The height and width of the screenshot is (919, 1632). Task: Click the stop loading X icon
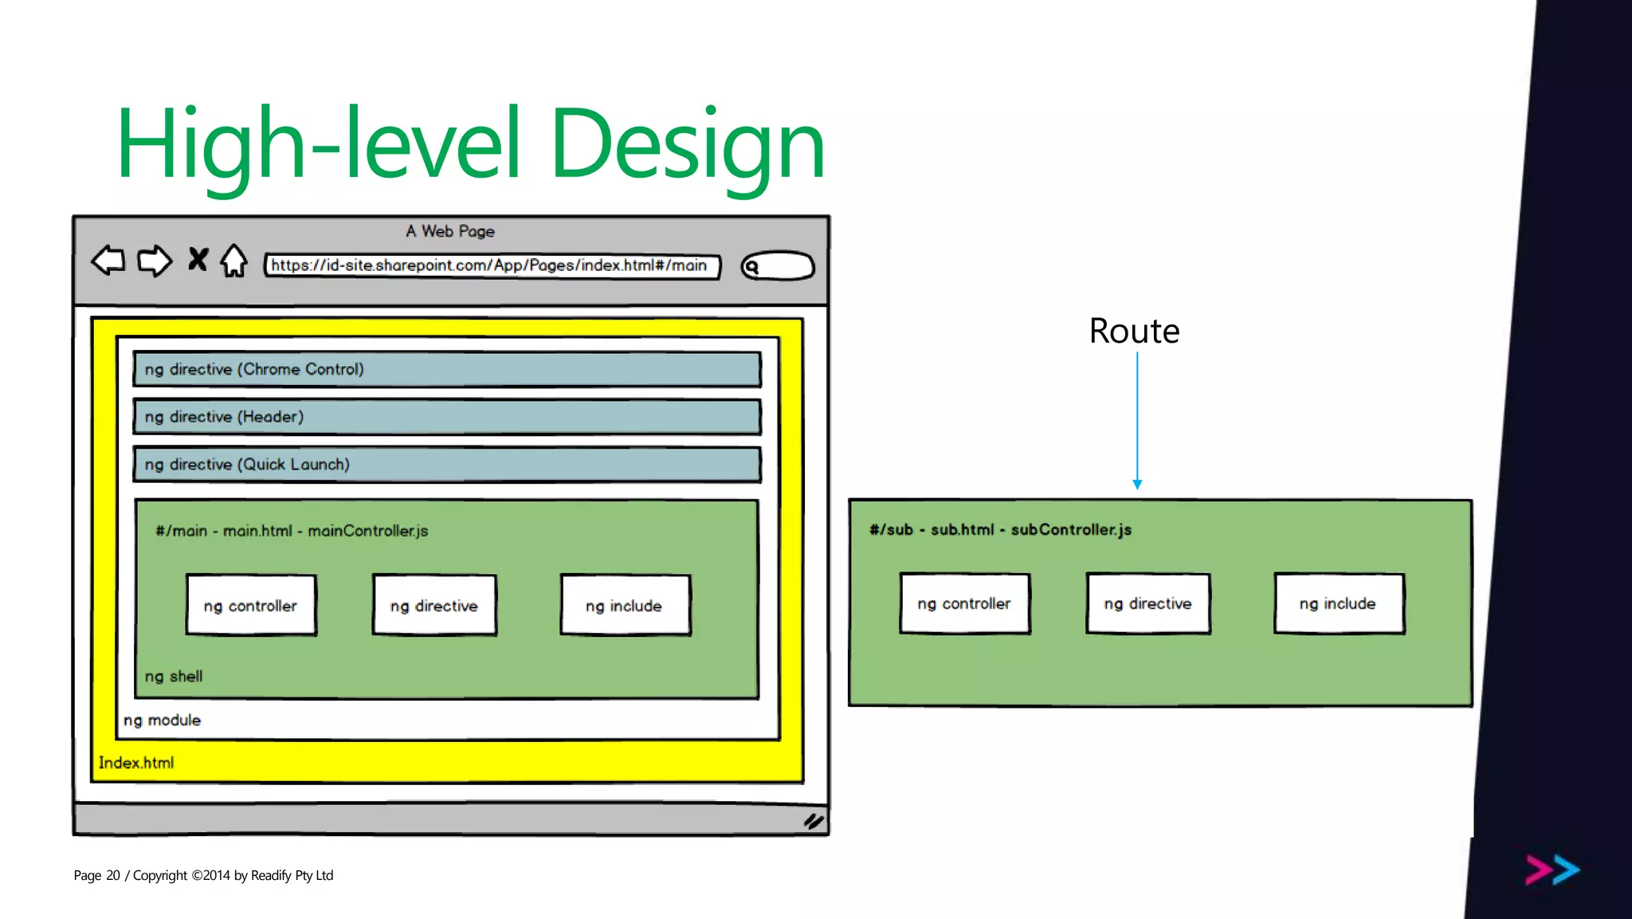(x=198, y=259)
